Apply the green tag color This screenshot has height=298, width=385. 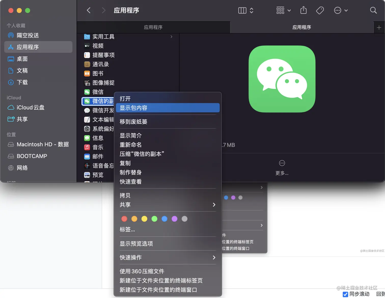click(154, 219)
